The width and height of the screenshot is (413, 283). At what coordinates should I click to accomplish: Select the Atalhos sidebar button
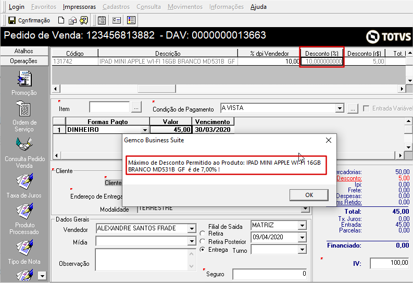(x=24, y=51)
